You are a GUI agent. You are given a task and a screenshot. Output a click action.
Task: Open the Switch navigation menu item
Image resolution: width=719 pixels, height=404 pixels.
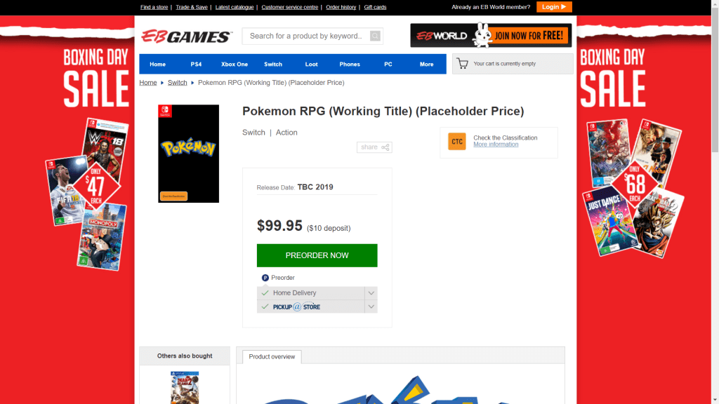point(273,64)
